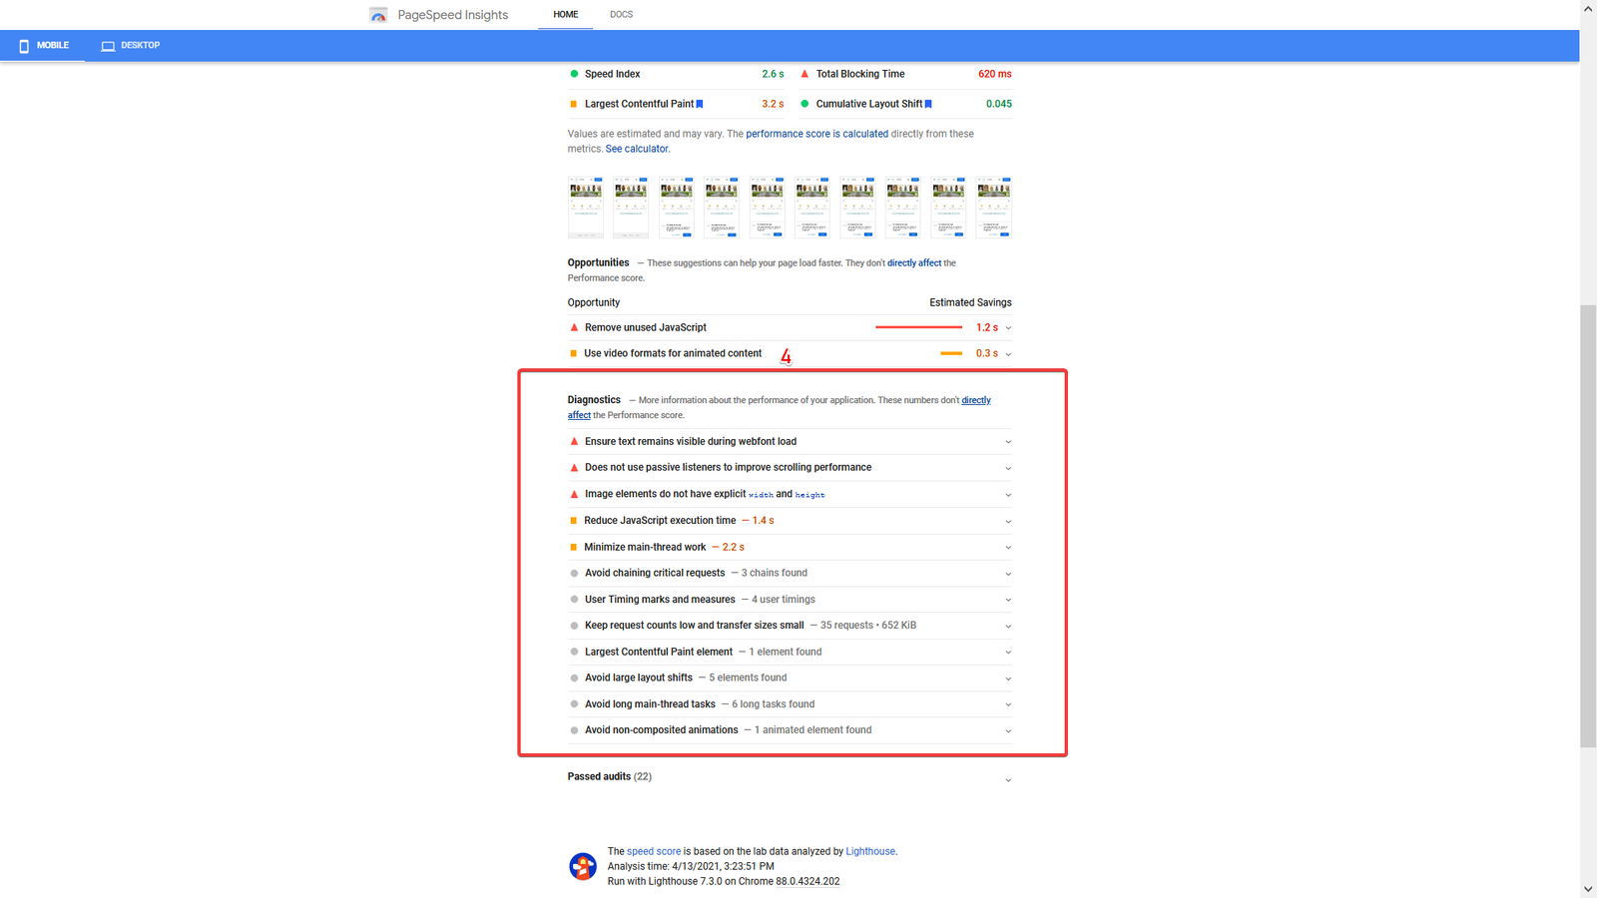Click the page vertical scrollbar thumb
Viewport: 1597px width, 898px height.
tap(1588, 526)
